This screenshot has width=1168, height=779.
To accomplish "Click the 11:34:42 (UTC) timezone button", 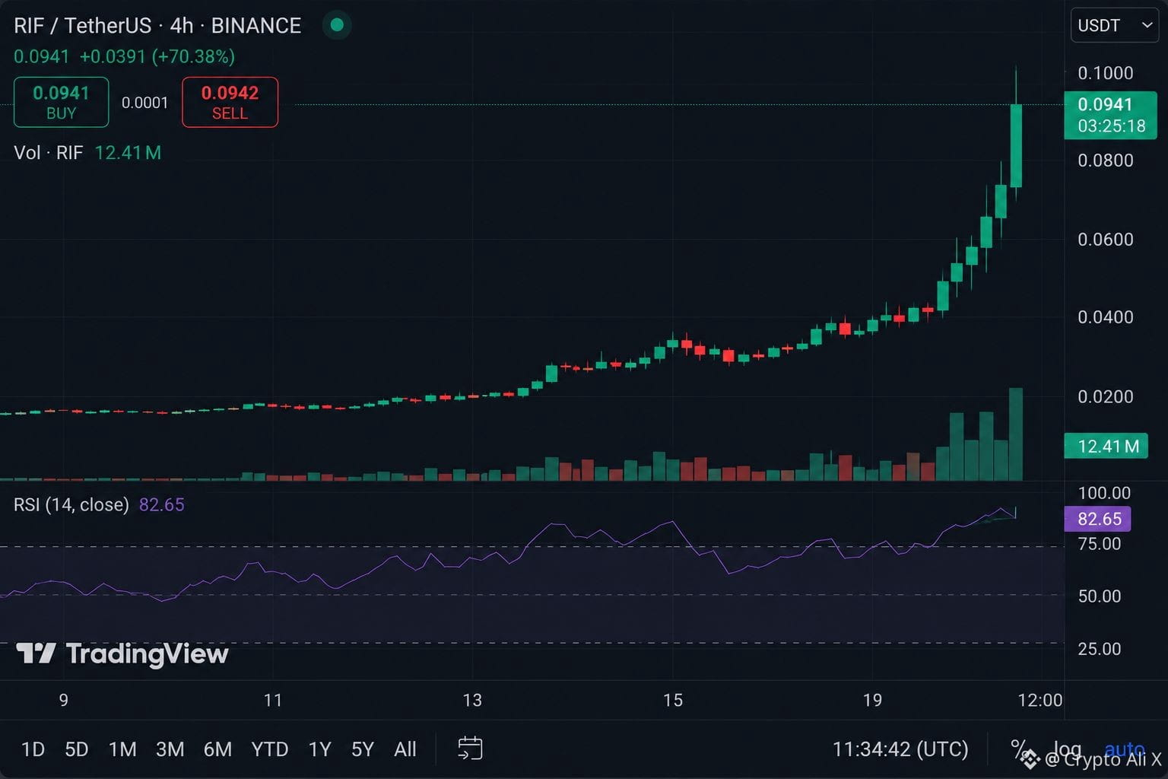I will [900, 749].
